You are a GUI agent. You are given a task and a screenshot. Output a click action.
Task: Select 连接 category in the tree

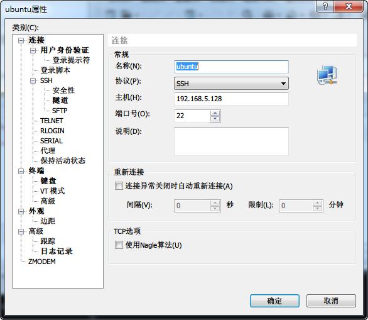[x=36, y=40]
